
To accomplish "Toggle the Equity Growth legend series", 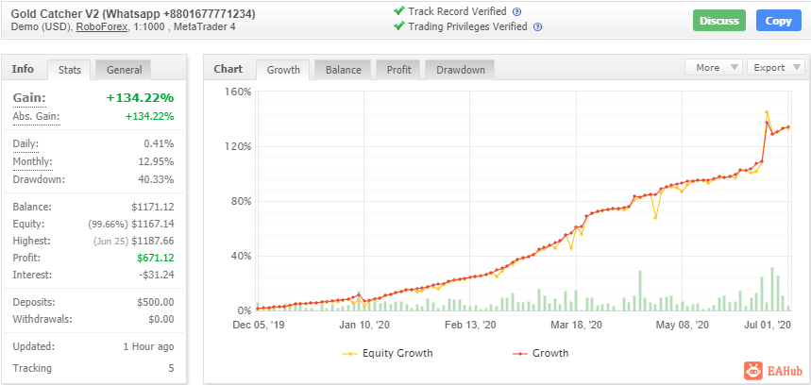I will pos(388,354).
